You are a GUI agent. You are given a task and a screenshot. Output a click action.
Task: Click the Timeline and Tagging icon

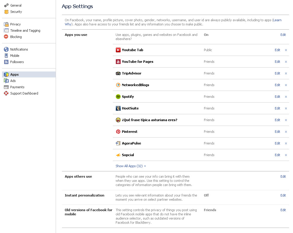(x=6, y=31)
